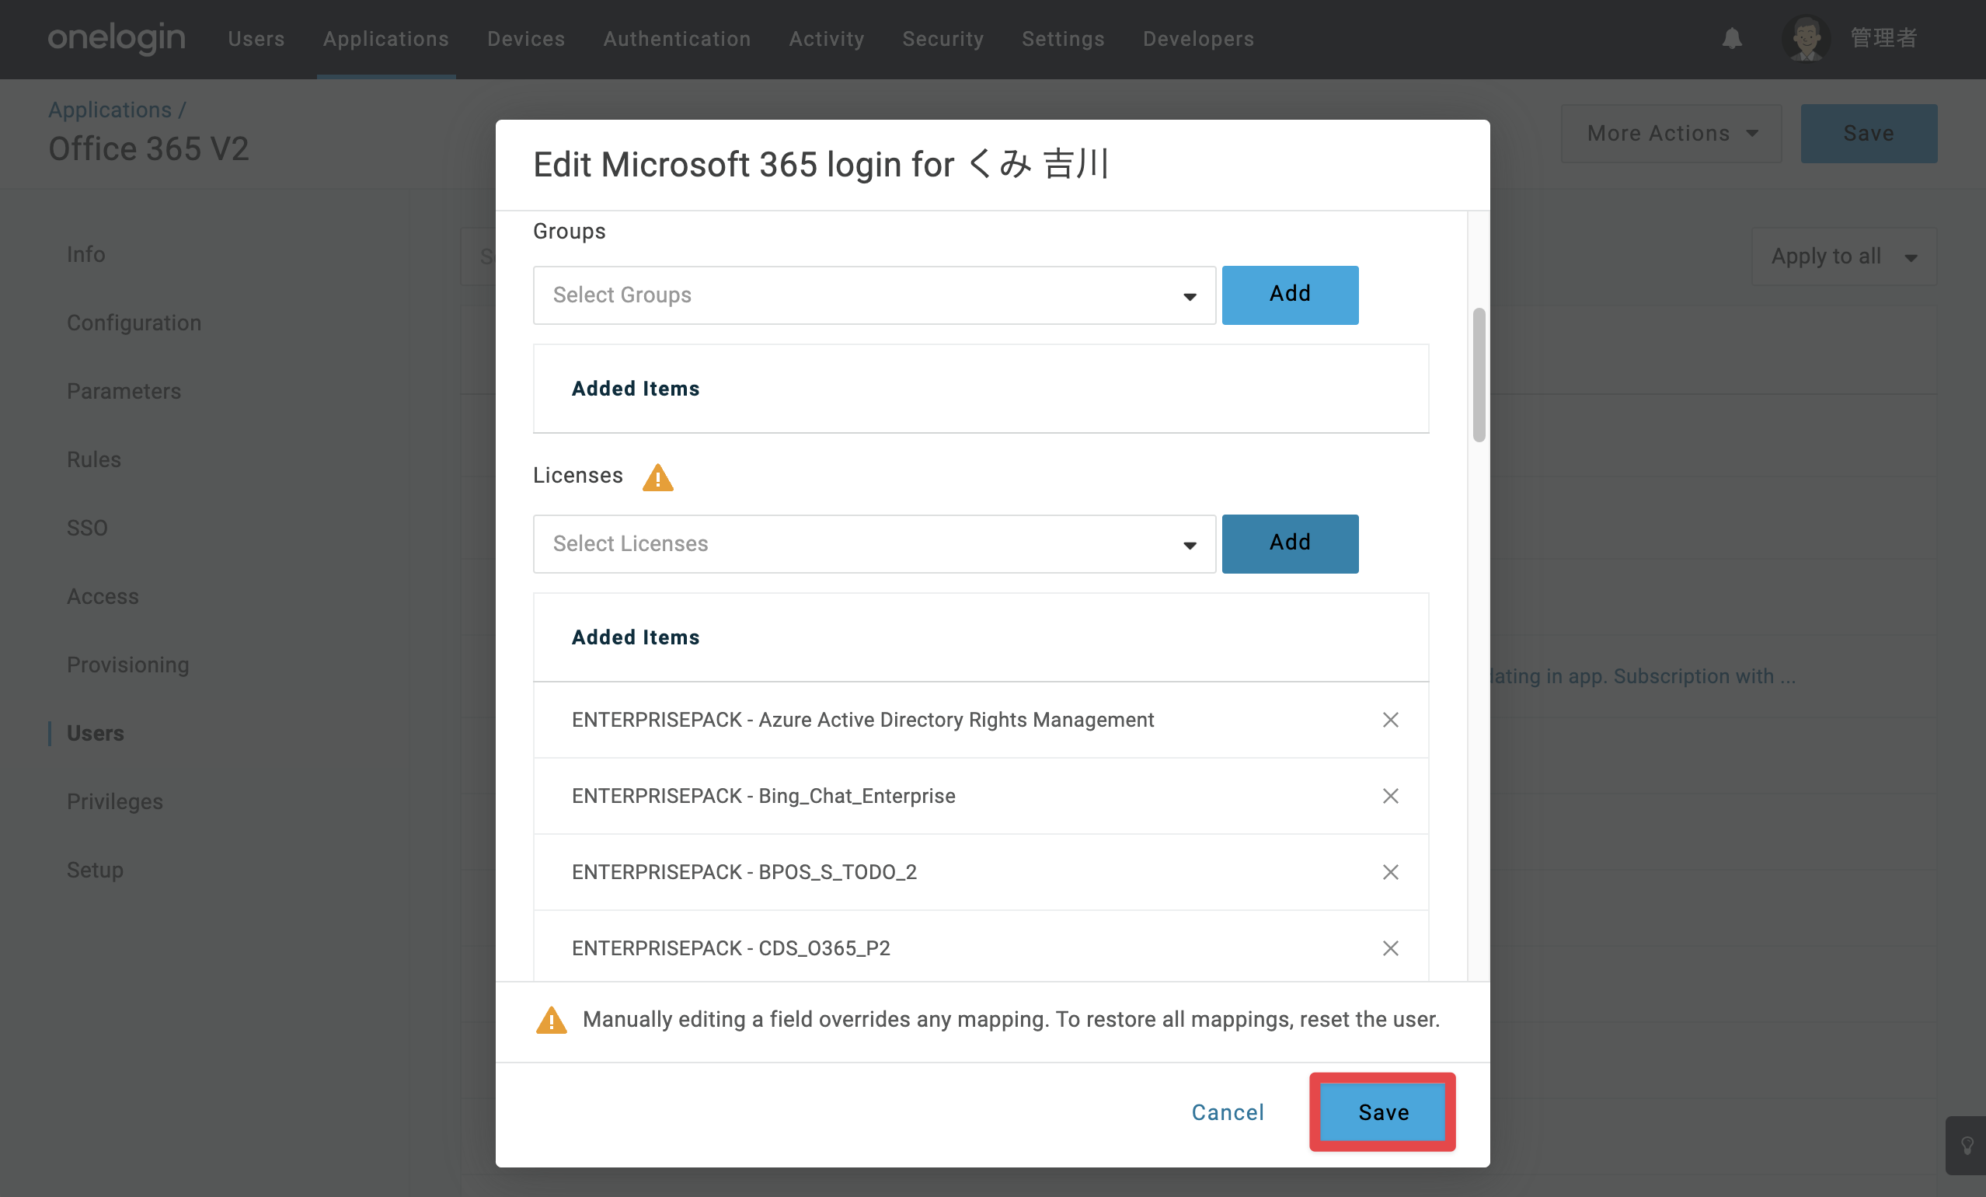Viewport: 1986px width, 1197px height.
Task: Add the selected group
Action: click(x=1290, y=295)
